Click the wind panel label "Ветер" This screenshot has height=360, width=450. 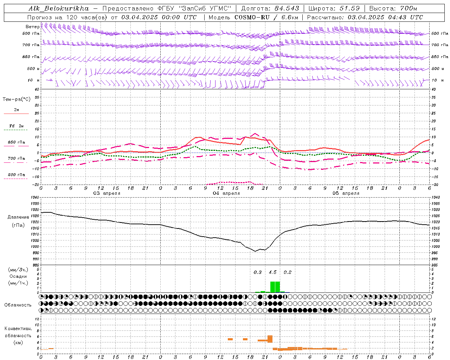coord(32,27)
